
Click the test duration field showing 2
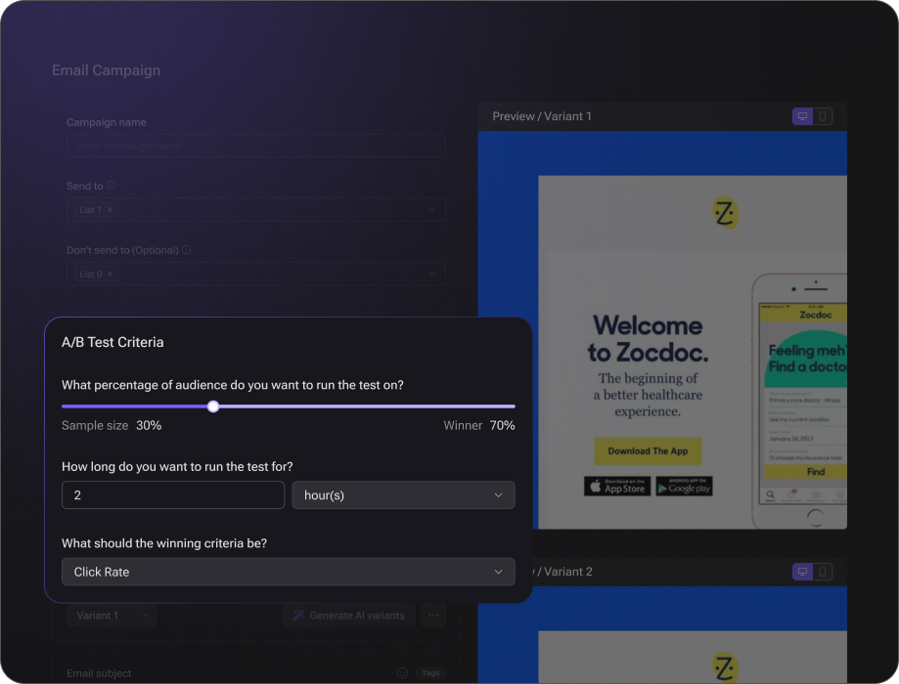point(173,495)
